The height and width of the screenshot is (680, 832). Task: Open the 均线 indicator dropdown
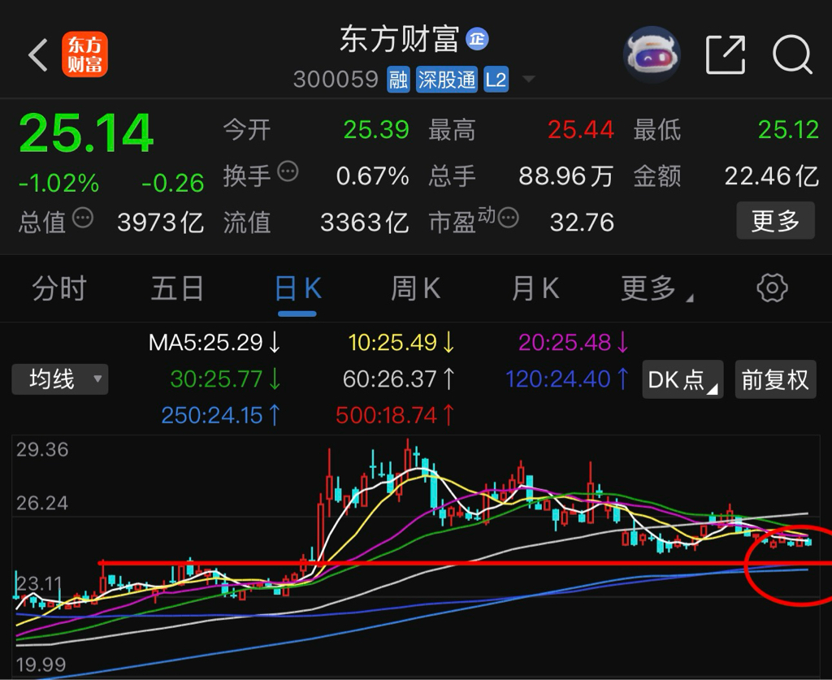point(60,379)
